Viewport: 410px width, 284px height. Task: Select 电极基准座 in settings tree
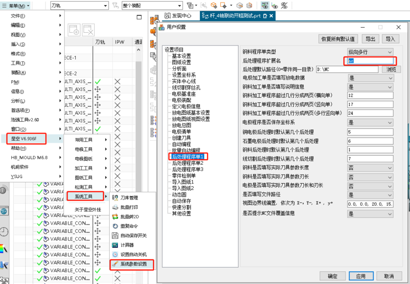(184, 94)
